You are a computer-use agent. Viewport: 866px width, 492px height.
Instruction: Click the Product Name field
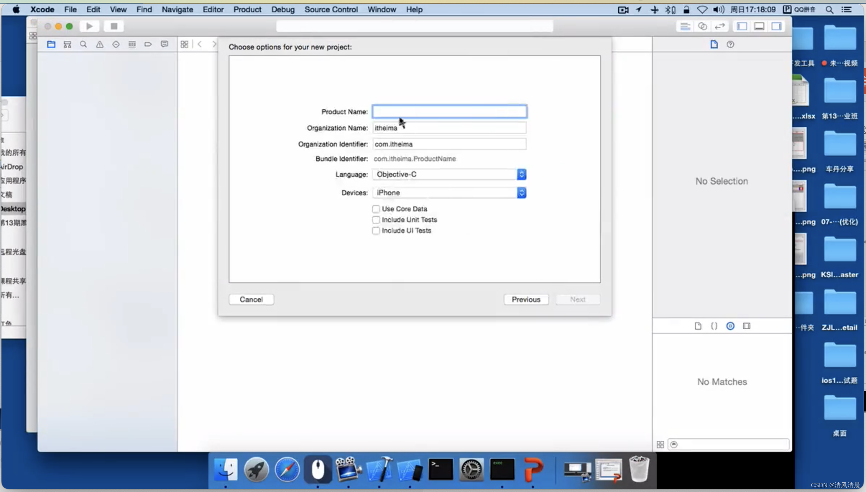pos(450,111)
